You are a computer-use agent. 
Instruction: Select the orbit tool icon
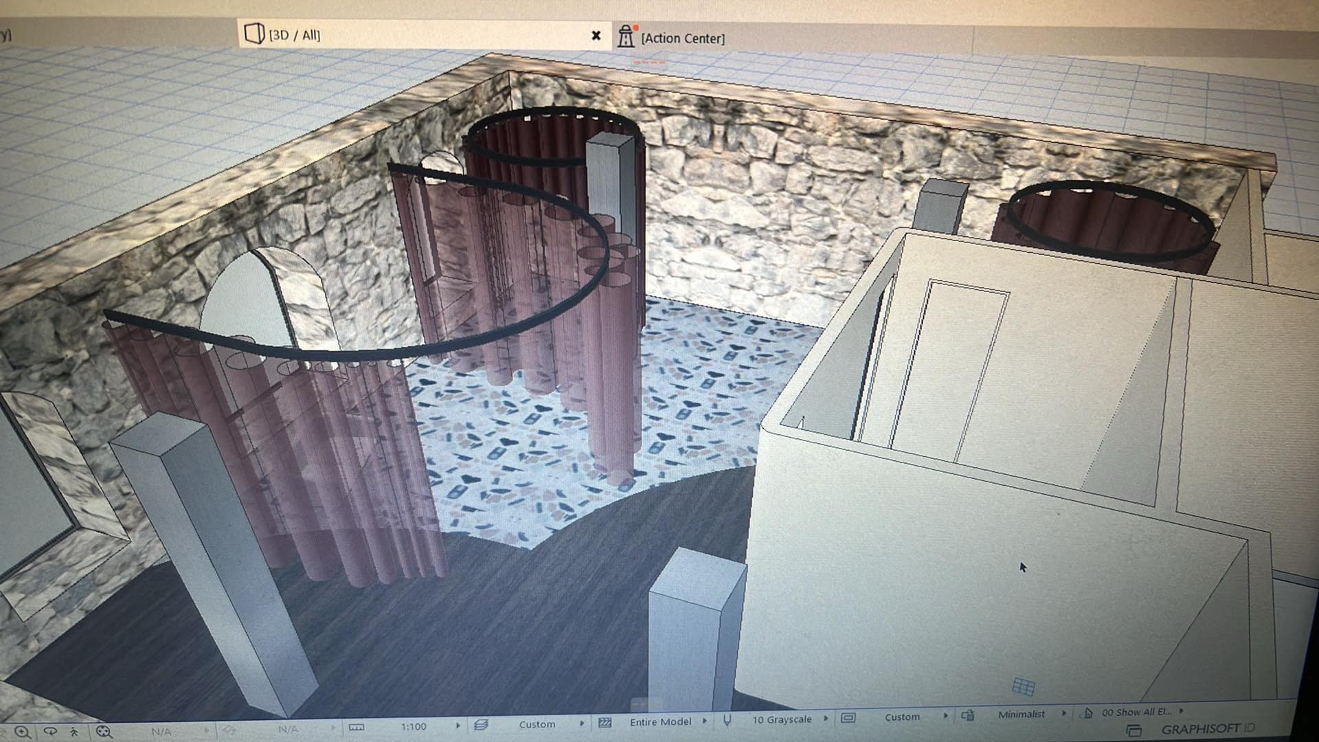[x=50, y=732]
